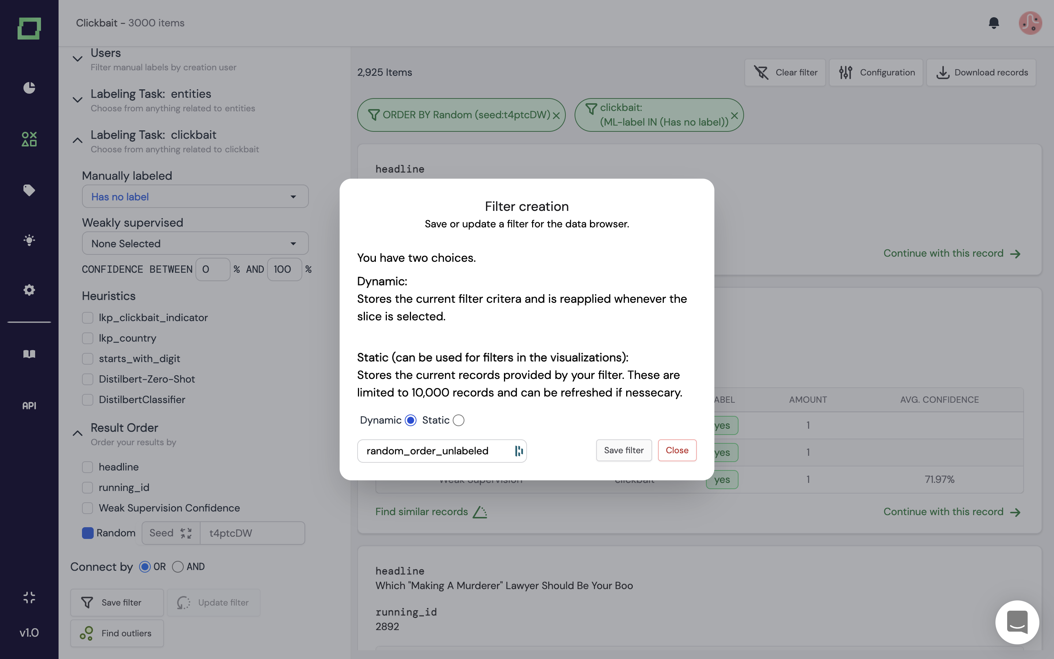Open the heuristics lightbulb sidebar icon
1054x659 pixels.
point(29,240)
